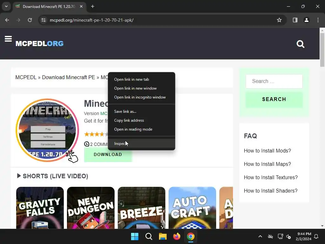Screen dimensions: 325x244
Task: Close the Download Minecraft PE tab
Action: coord(81,7)
